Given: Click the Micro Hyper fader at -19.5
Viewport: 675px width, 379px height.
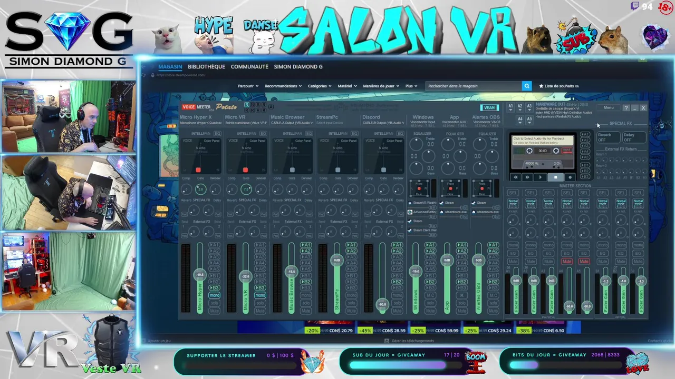Looking at the screenshot, I should (x=200, y=274).
